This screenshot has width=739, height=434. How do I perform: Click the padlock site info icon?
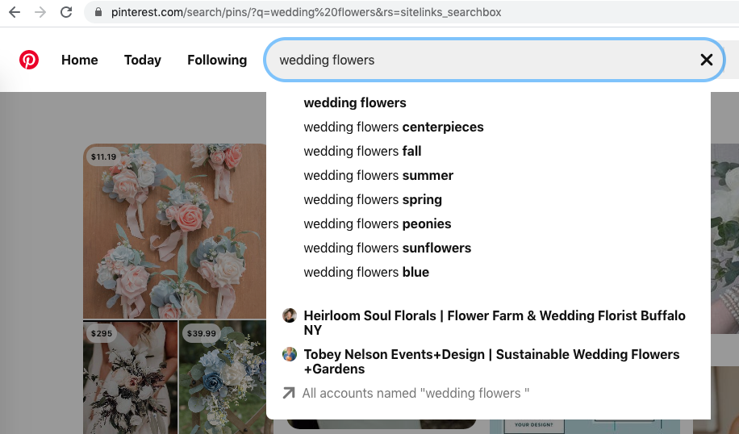click(98, 12)
